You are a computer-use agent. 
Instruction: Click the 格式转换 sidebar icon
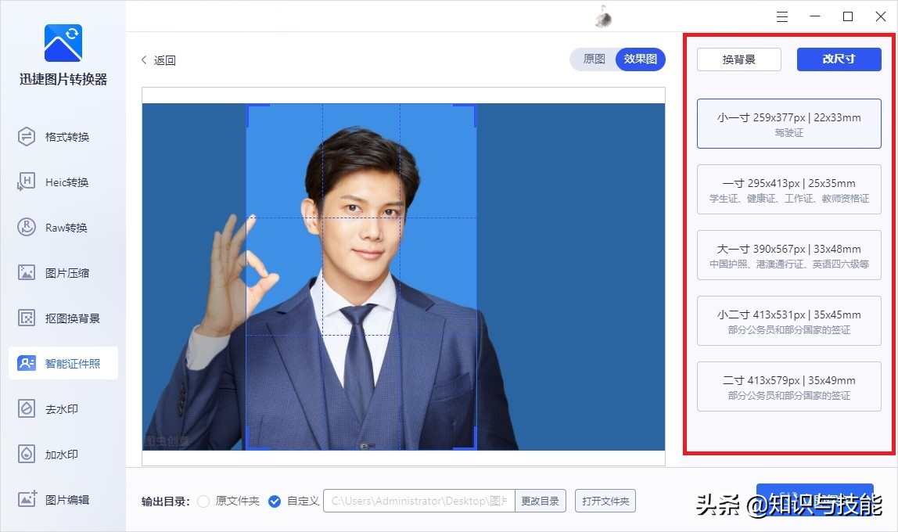click(27, 137)
